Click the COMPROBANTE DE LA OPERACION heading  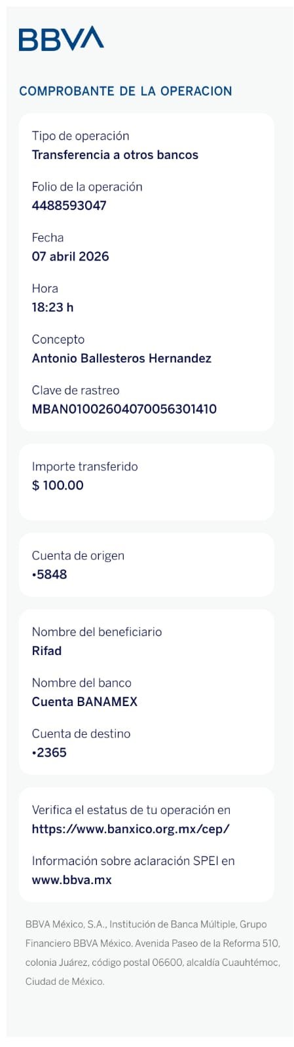pos(125,91)
